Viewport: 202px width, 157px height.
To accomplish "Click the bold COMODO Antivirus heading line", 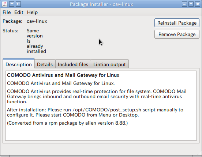I will tap(63, 75).
